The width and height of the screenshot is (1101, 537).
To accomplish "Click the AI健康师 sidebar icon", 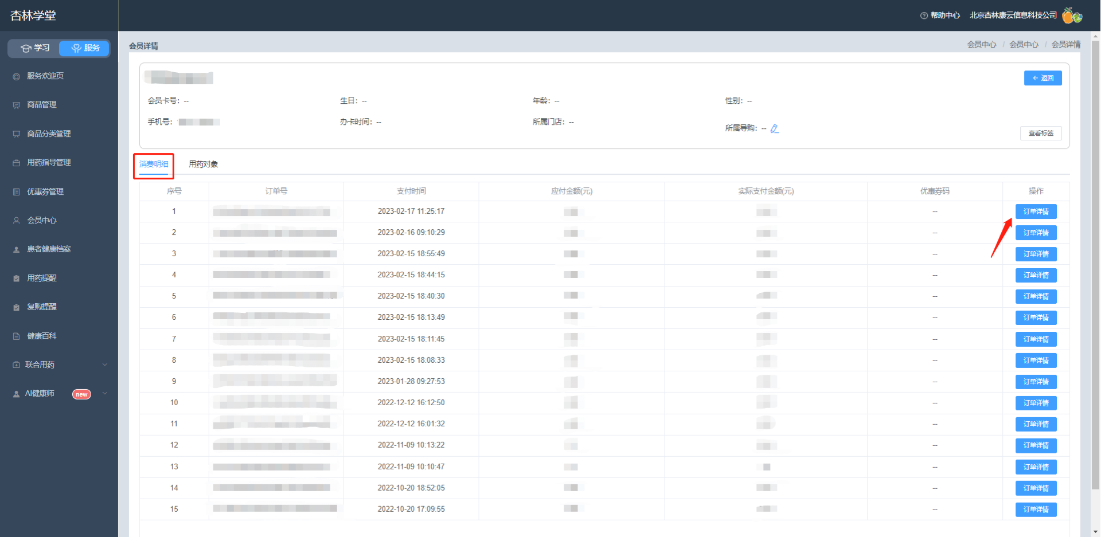I will click(x=16, y=394).
